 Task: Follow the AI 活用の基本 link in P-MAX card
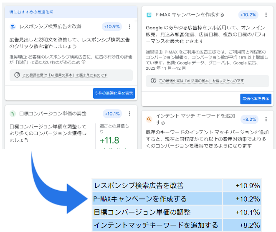pos(201,81)
